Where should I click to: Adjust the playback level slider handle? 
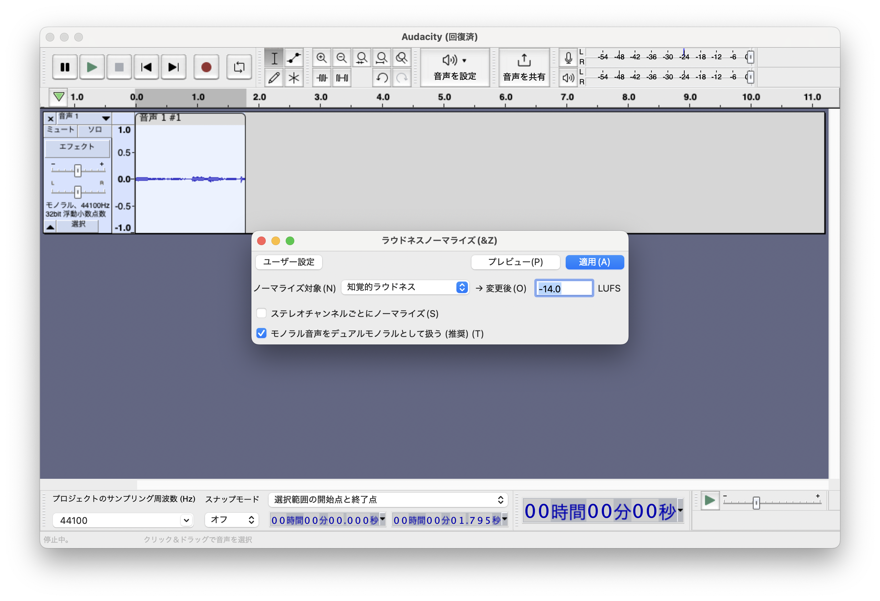[x=750, y=77]
